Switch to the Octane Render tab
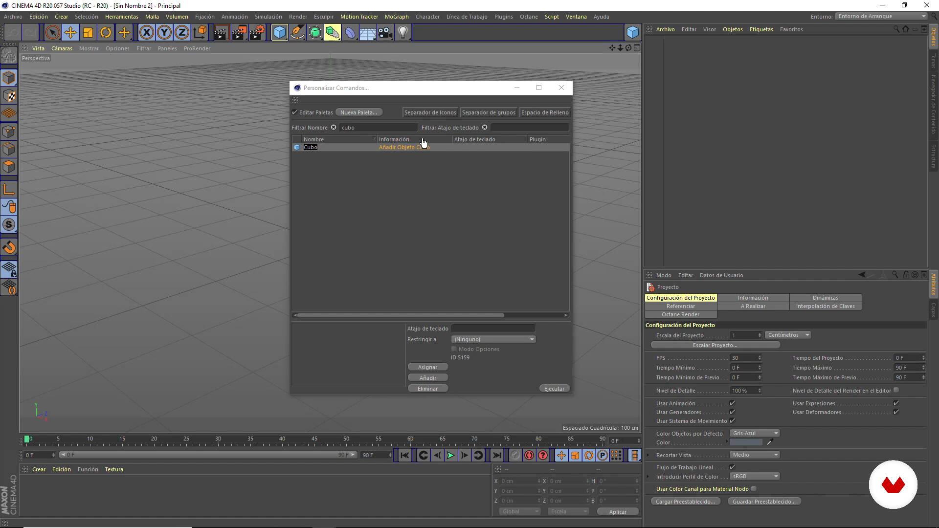 [680, 314]
